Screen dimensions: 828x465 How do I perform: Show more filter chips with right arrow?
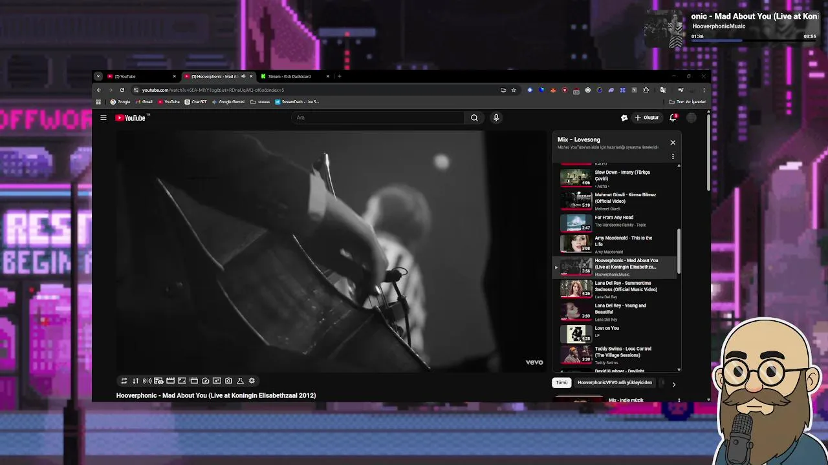point(673,384)
